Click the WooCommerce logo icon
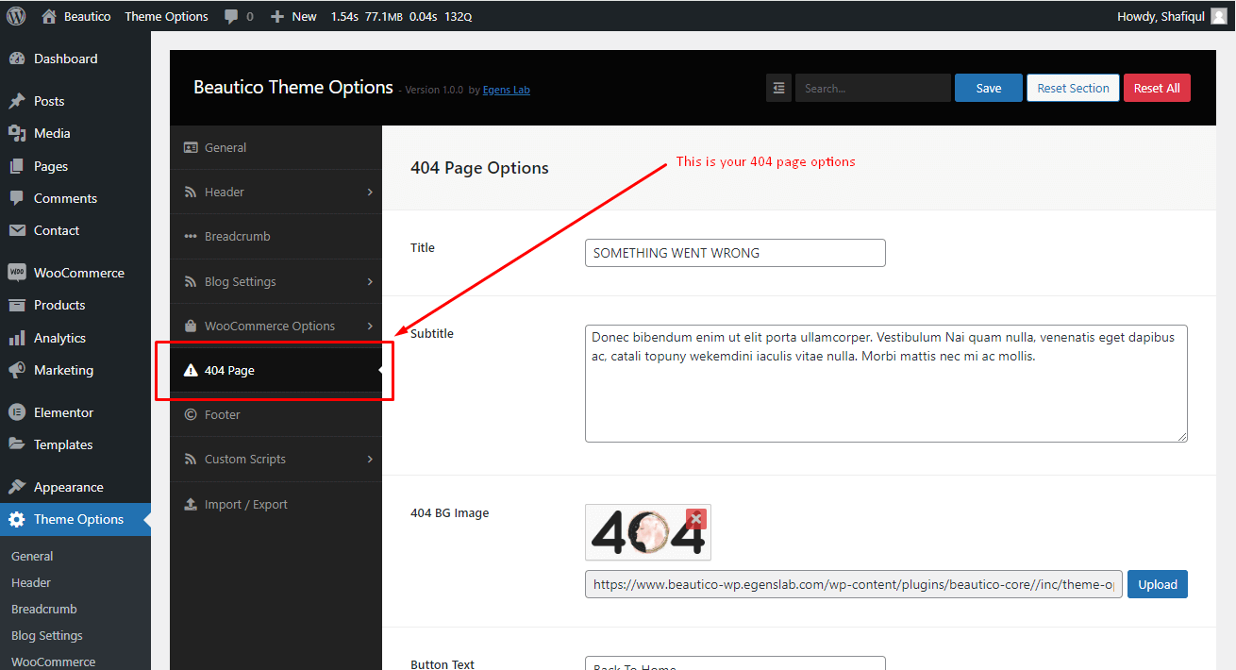The image size is (1236, 670). [x=17, y=273]
